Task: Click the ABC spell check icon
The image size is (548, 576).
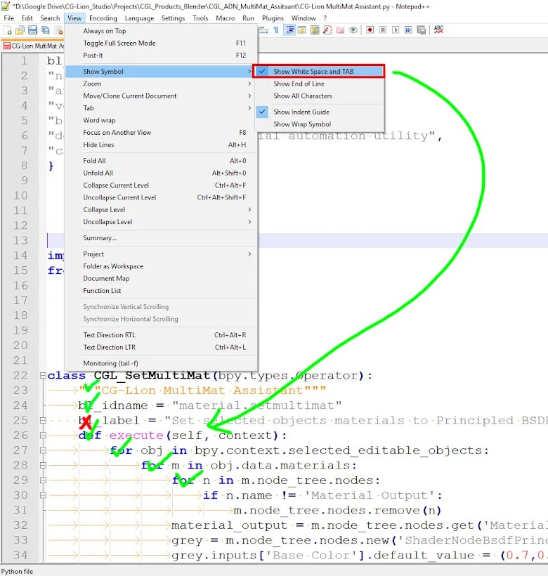Action: point(438,30)
